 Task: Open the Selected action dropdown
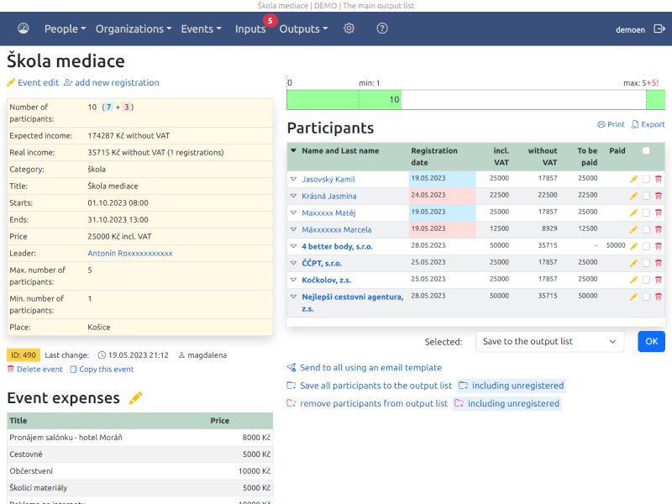[549, 342]
